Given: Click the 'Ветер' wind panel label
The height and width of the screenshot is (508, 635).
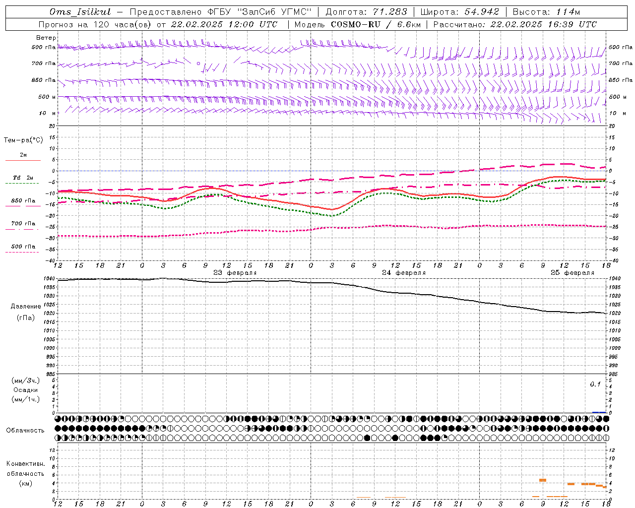Looking at the screenshot, I should pyautogui.click(x=46, y=38).
